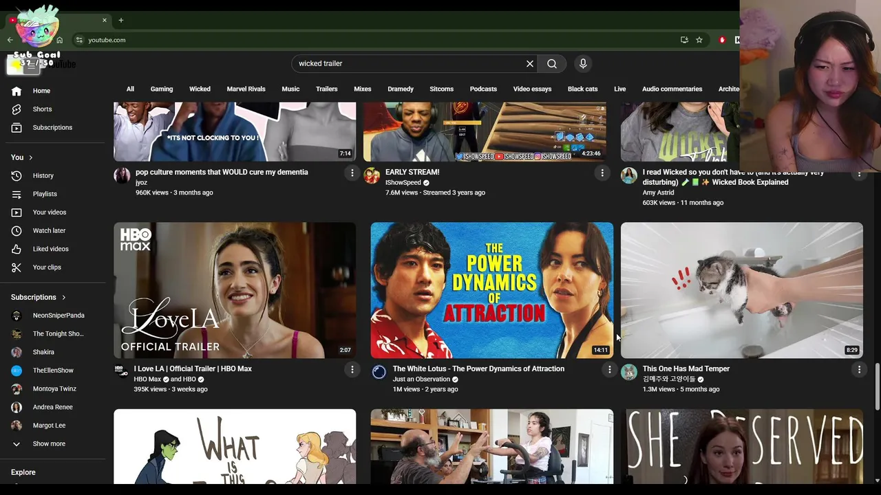Open Shorts in the sidebar
This screenshot has width=881, height=495.
42,109
